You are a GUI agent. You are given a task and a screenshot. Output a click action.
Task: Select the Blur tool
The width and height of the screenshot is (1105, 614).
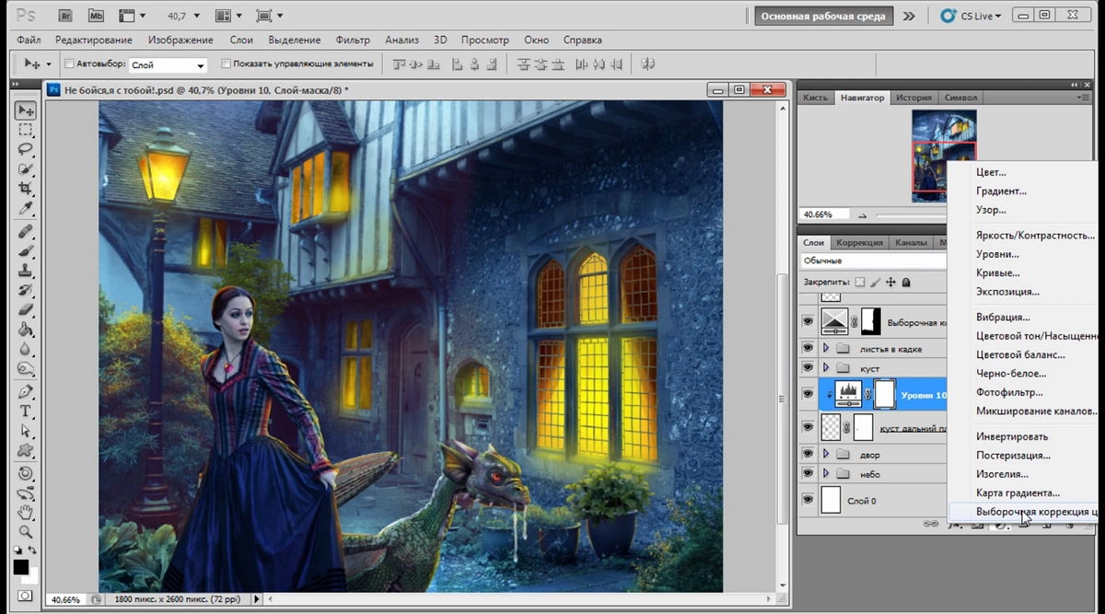tap(26, 349)
